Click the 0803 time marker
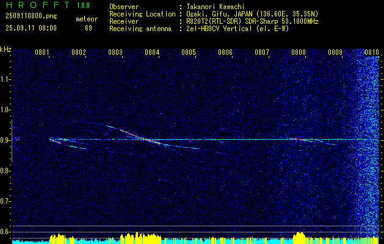The height and width of the screenshot is (244, 384). tap(115, 52)
